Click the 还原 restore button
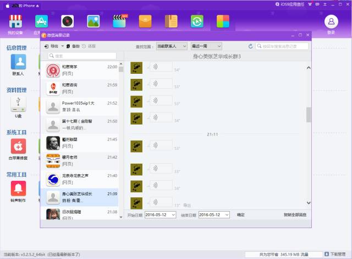Screen dimensions: 352x259 [x=89, y=46]
